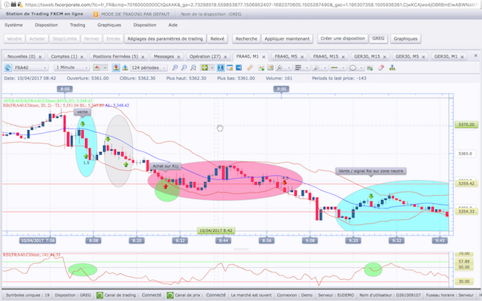Expand the crosshair cursor dropdown arrow

212,68
